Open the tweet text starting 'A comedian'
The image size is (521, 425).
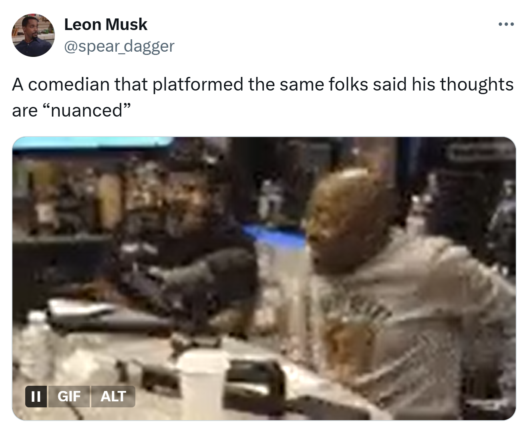[x=262, y=97]
